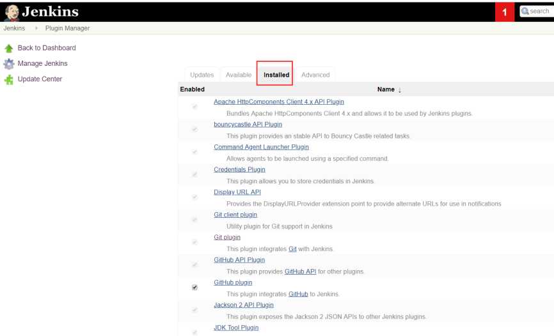Click the Jenkins title text in header
Viewport: 554px width, 336px height.
pyautogui.click(x=50, y=11)
